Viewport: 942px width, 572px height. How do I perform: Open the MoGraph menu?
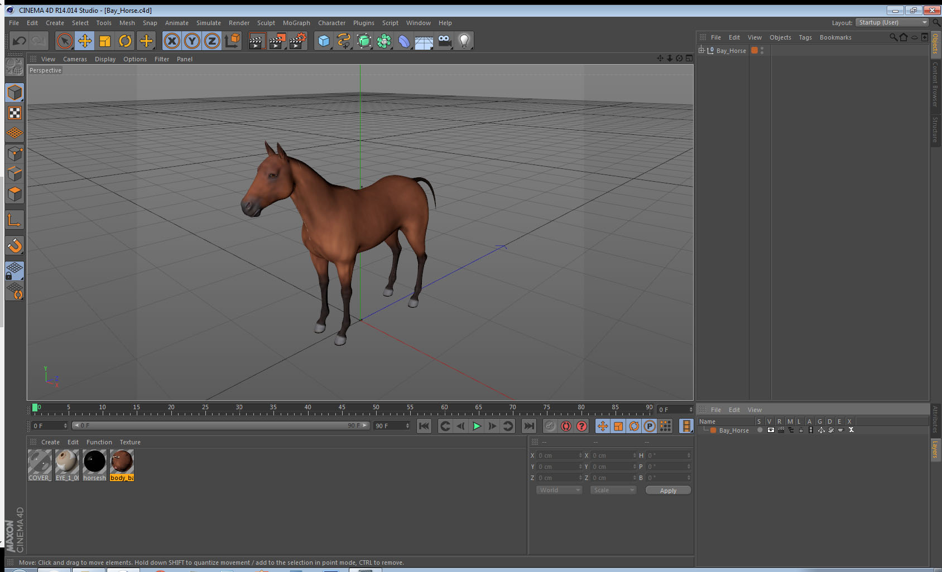(296, 23)
